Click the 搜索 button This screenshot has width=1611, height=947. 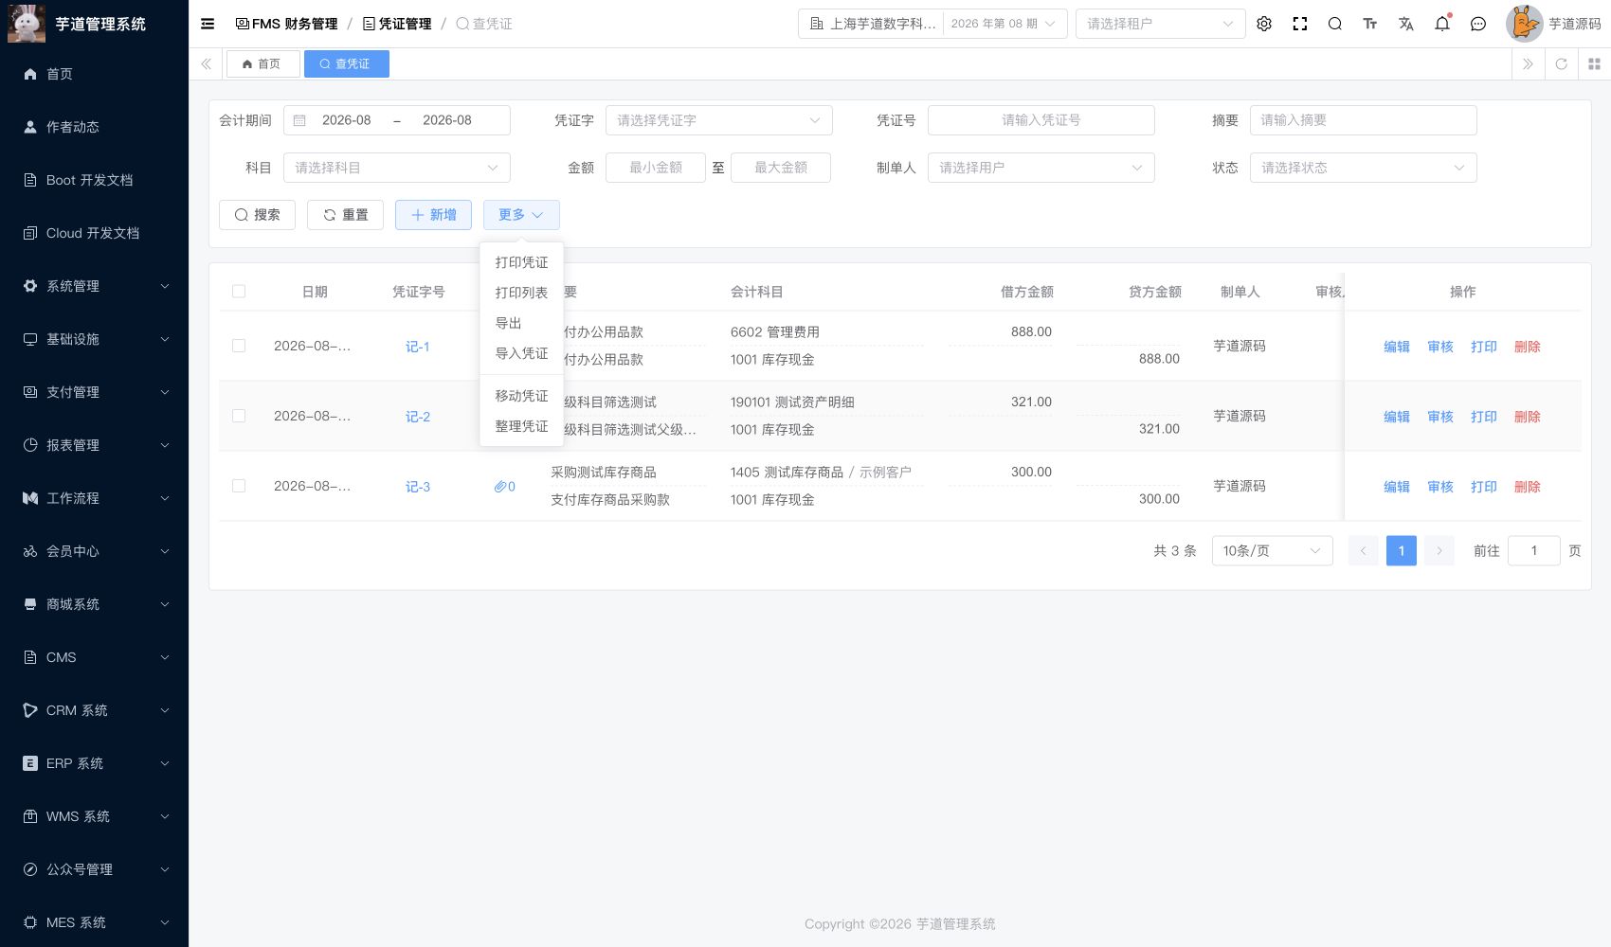click(x=257, y=215)
